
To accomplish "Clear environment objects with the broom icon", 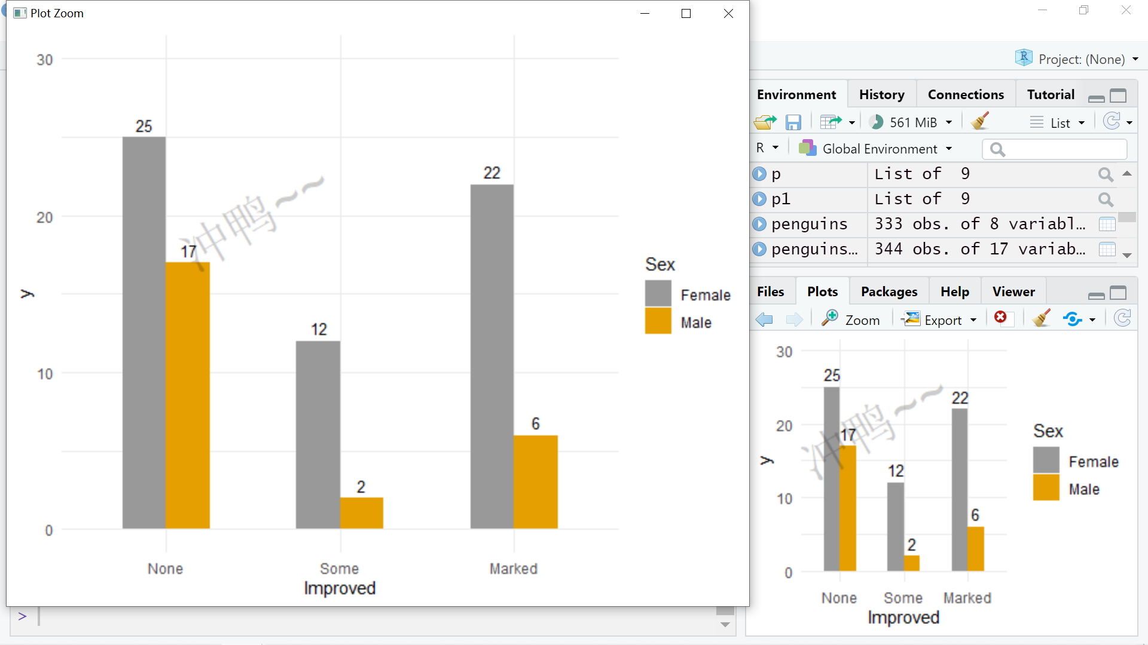I will (979, 122).
